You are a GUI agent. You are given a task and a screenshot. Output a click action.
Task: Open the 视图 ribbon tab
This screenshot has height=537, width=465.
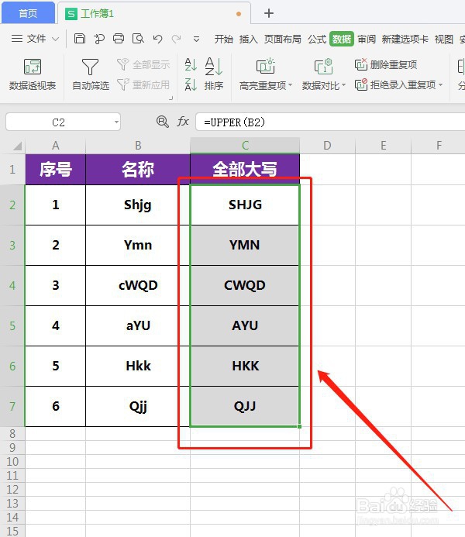click(x=444, y=39)
